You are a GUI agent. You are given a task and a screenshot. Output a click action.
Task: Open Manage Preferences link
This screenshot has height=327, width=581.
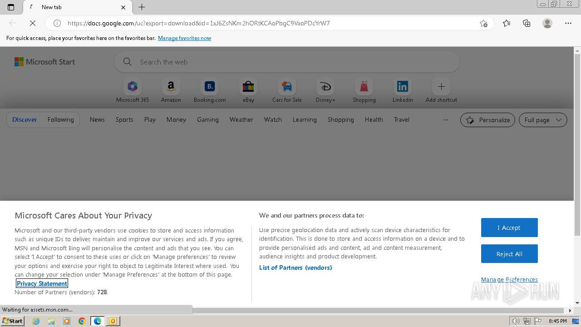(x=509, y=279)
